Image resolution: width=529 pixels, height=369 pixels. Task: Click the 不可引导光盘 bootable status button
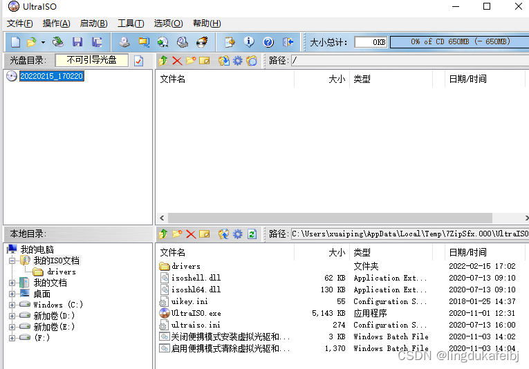tap(91, 60)
